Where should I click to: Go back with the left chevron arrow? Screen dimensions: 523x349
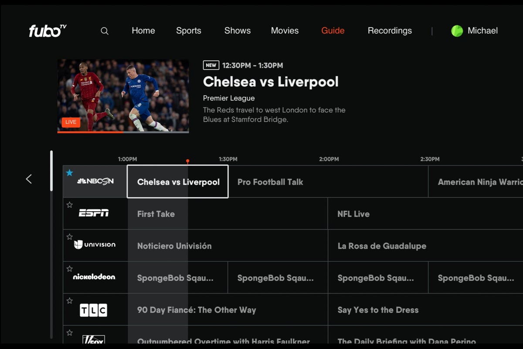tap(29, 179)
